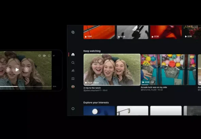This screenshot has width=201, height=139.
Task: Open the Settings icon at sidebar bottom
Action: 73,108
